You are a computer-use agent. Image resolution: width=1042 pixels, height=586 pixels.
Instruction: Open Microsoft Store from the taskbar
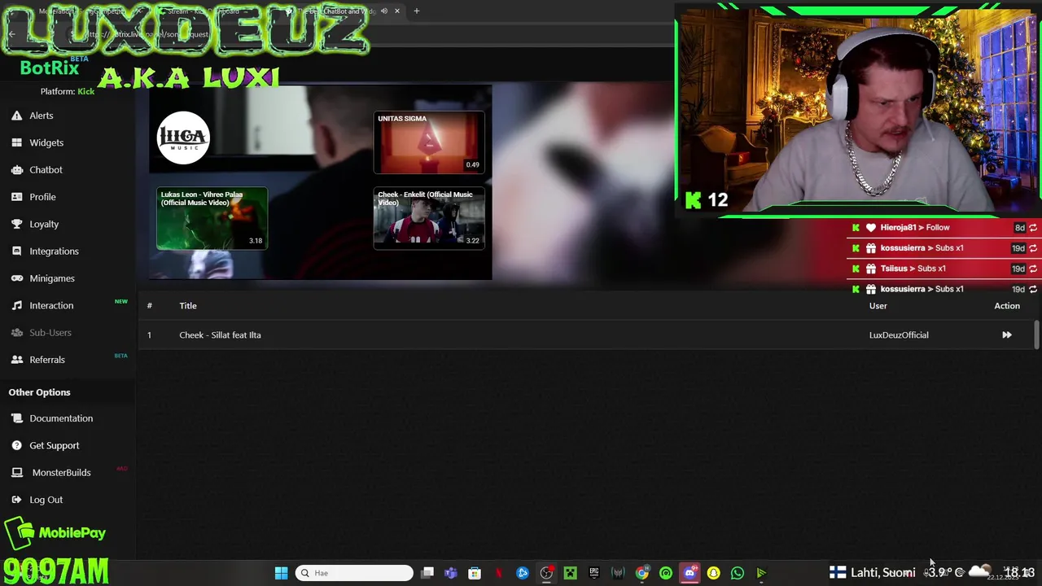pyautogui.click(x=475, y=573)
